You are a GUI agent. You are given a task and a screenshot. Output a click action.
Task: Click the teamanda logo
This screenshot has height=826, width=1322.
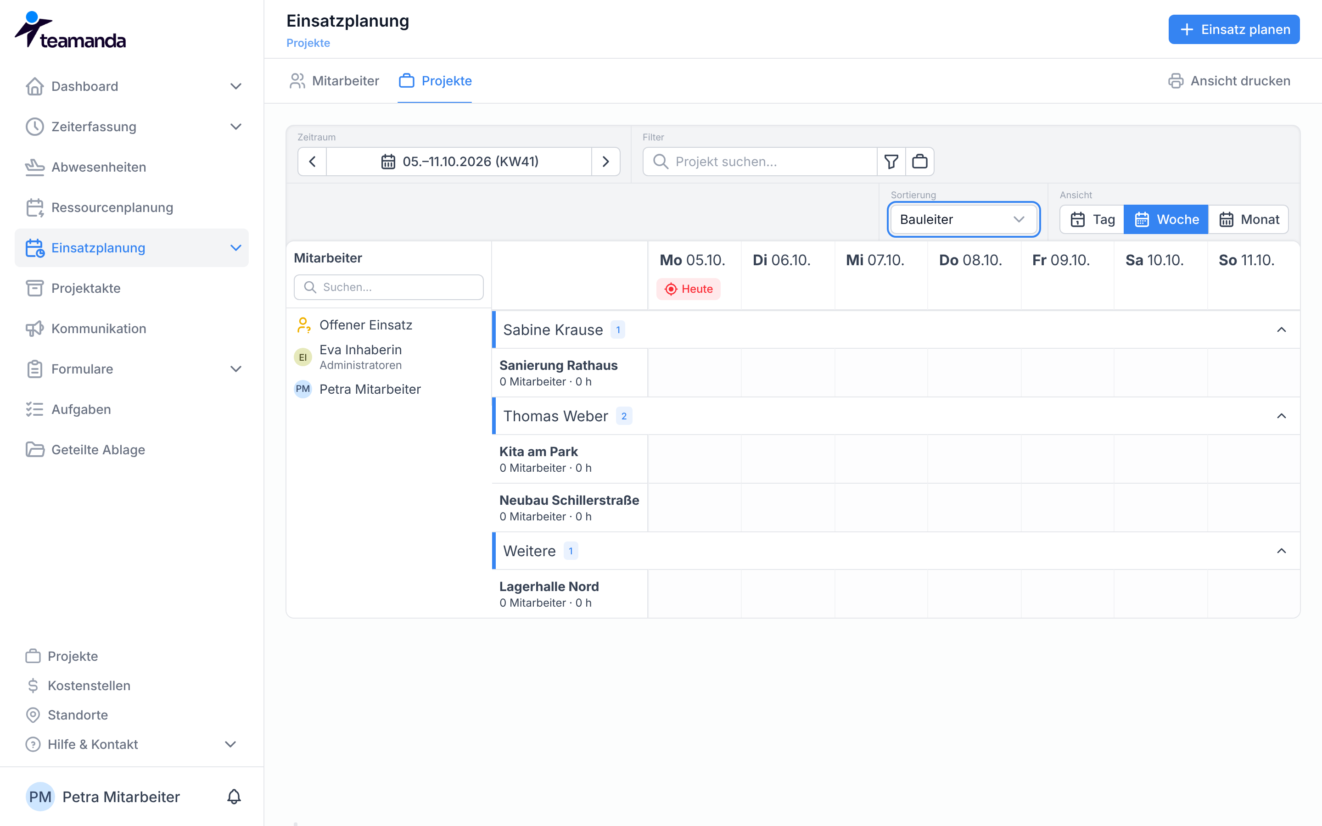pos(70,30)
